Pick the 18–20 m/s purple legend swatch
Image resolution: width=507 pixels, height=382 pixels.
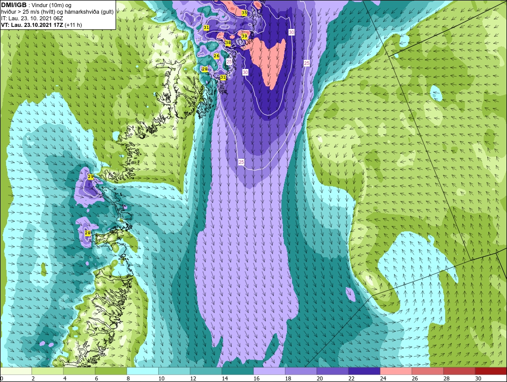(x=301, y=371)
